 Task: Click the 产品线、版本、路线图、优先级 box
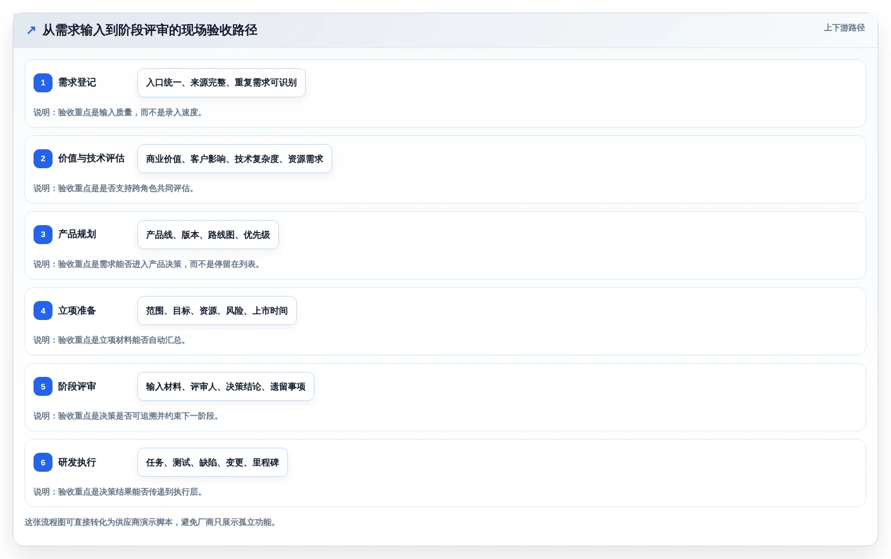pyautogui.click(x=208, y=235)
